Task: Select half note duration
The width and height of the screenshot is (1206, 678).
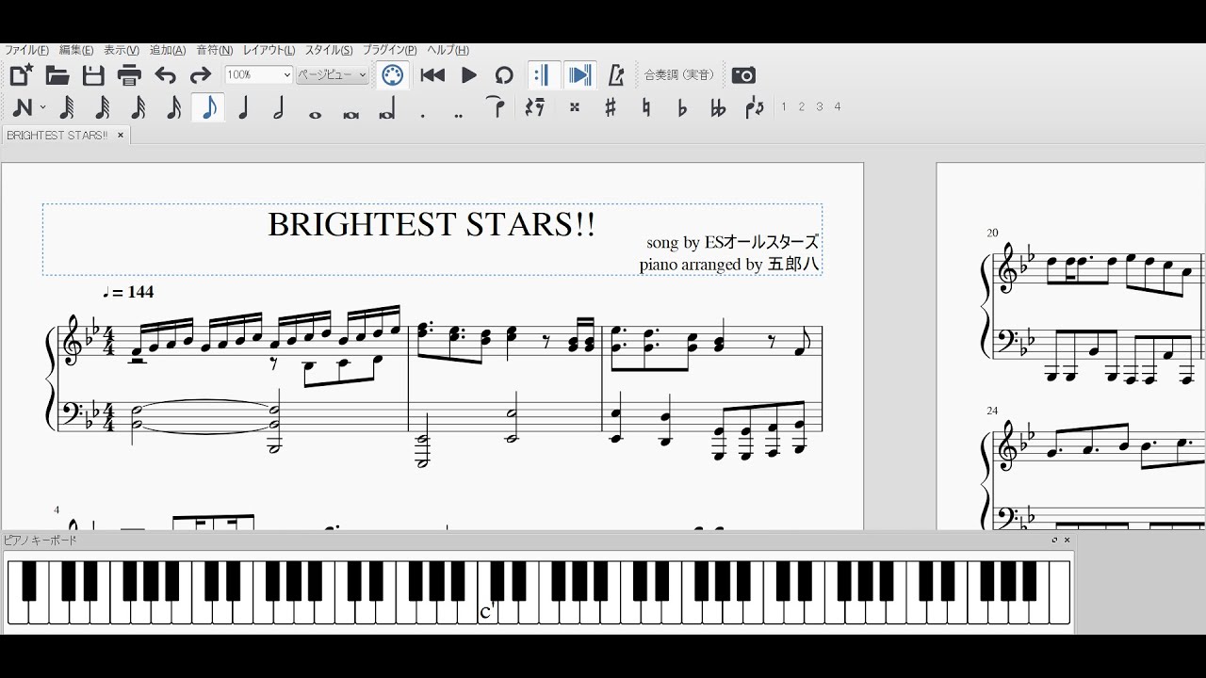Action: click(x=279, y=107)
